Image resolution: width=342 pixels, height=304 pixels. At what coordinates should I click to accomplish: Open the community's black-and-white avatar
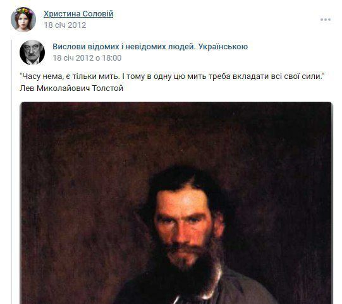(32, 52)
